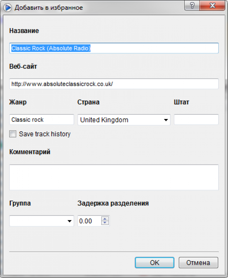
Task: Click inside the Комментарий comment box
Action: coord(114,177)
